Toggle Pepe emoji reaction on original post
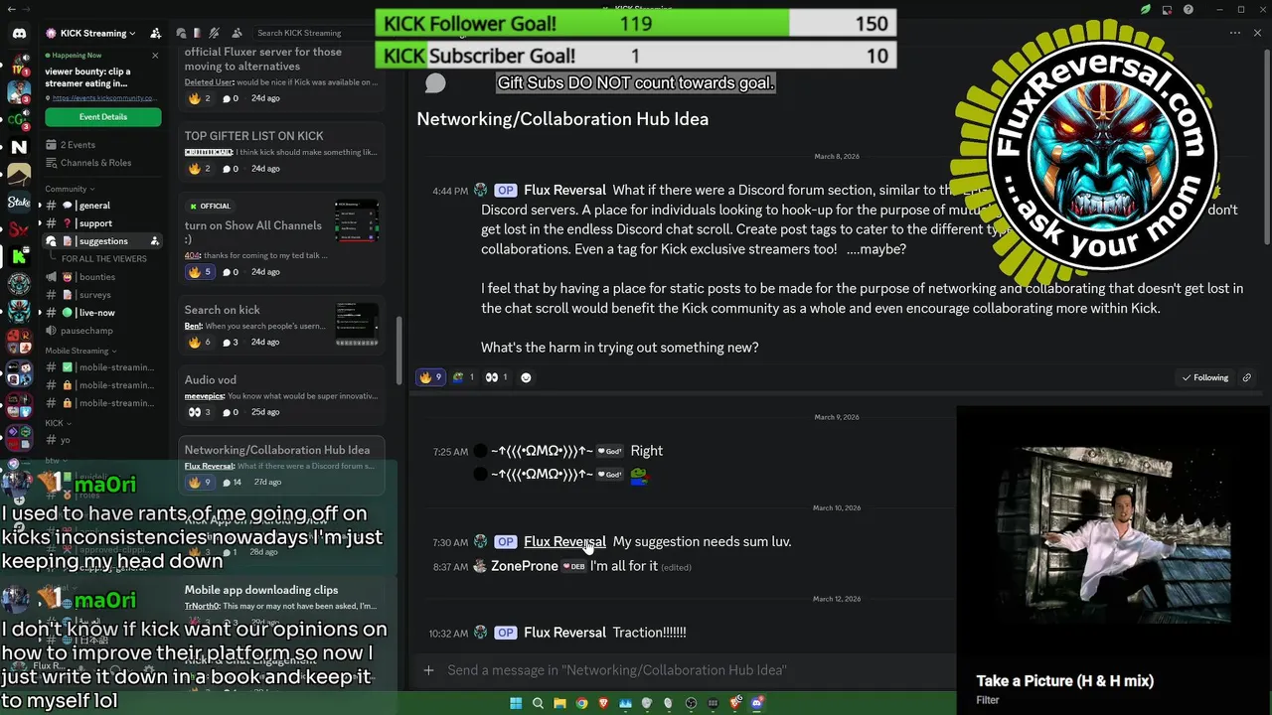The image size is (1272, 715). [x=463, y=377]
